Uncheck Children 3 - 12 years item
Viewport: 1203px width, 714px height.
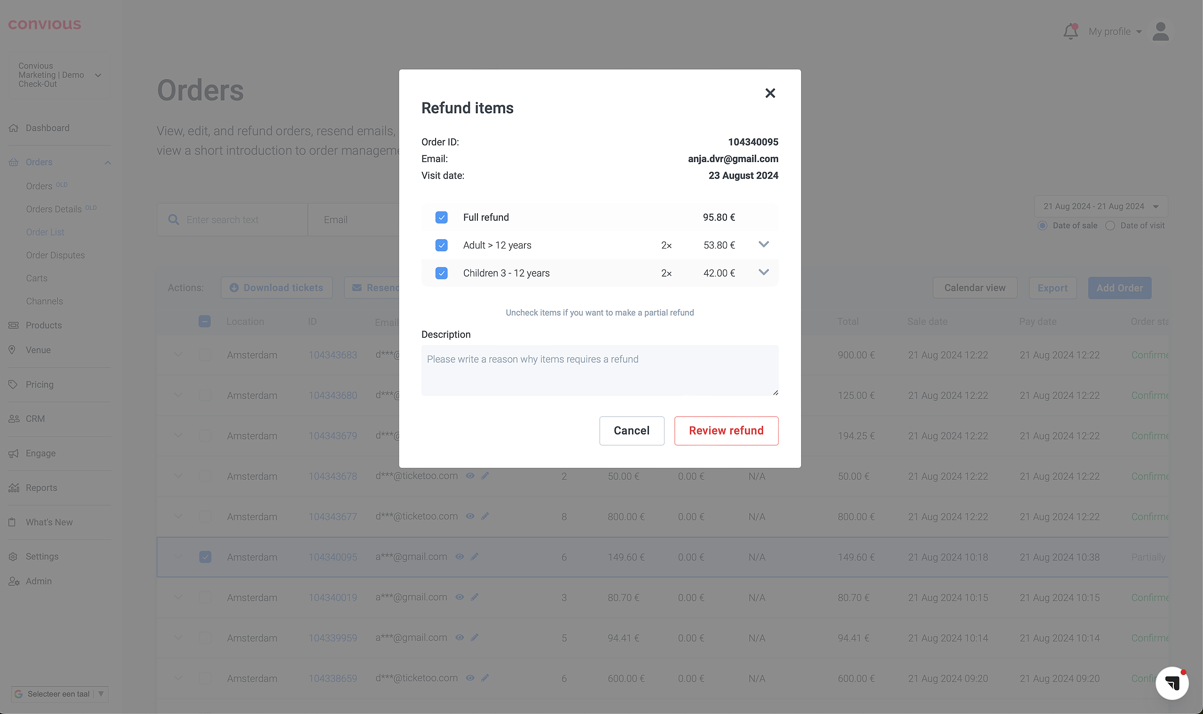(x=441, y=273)
